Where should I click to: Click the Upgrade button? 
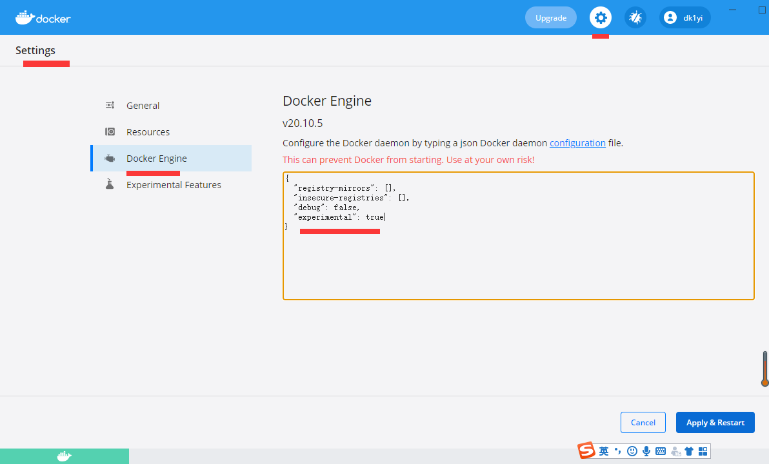click(x=551, y=17)
